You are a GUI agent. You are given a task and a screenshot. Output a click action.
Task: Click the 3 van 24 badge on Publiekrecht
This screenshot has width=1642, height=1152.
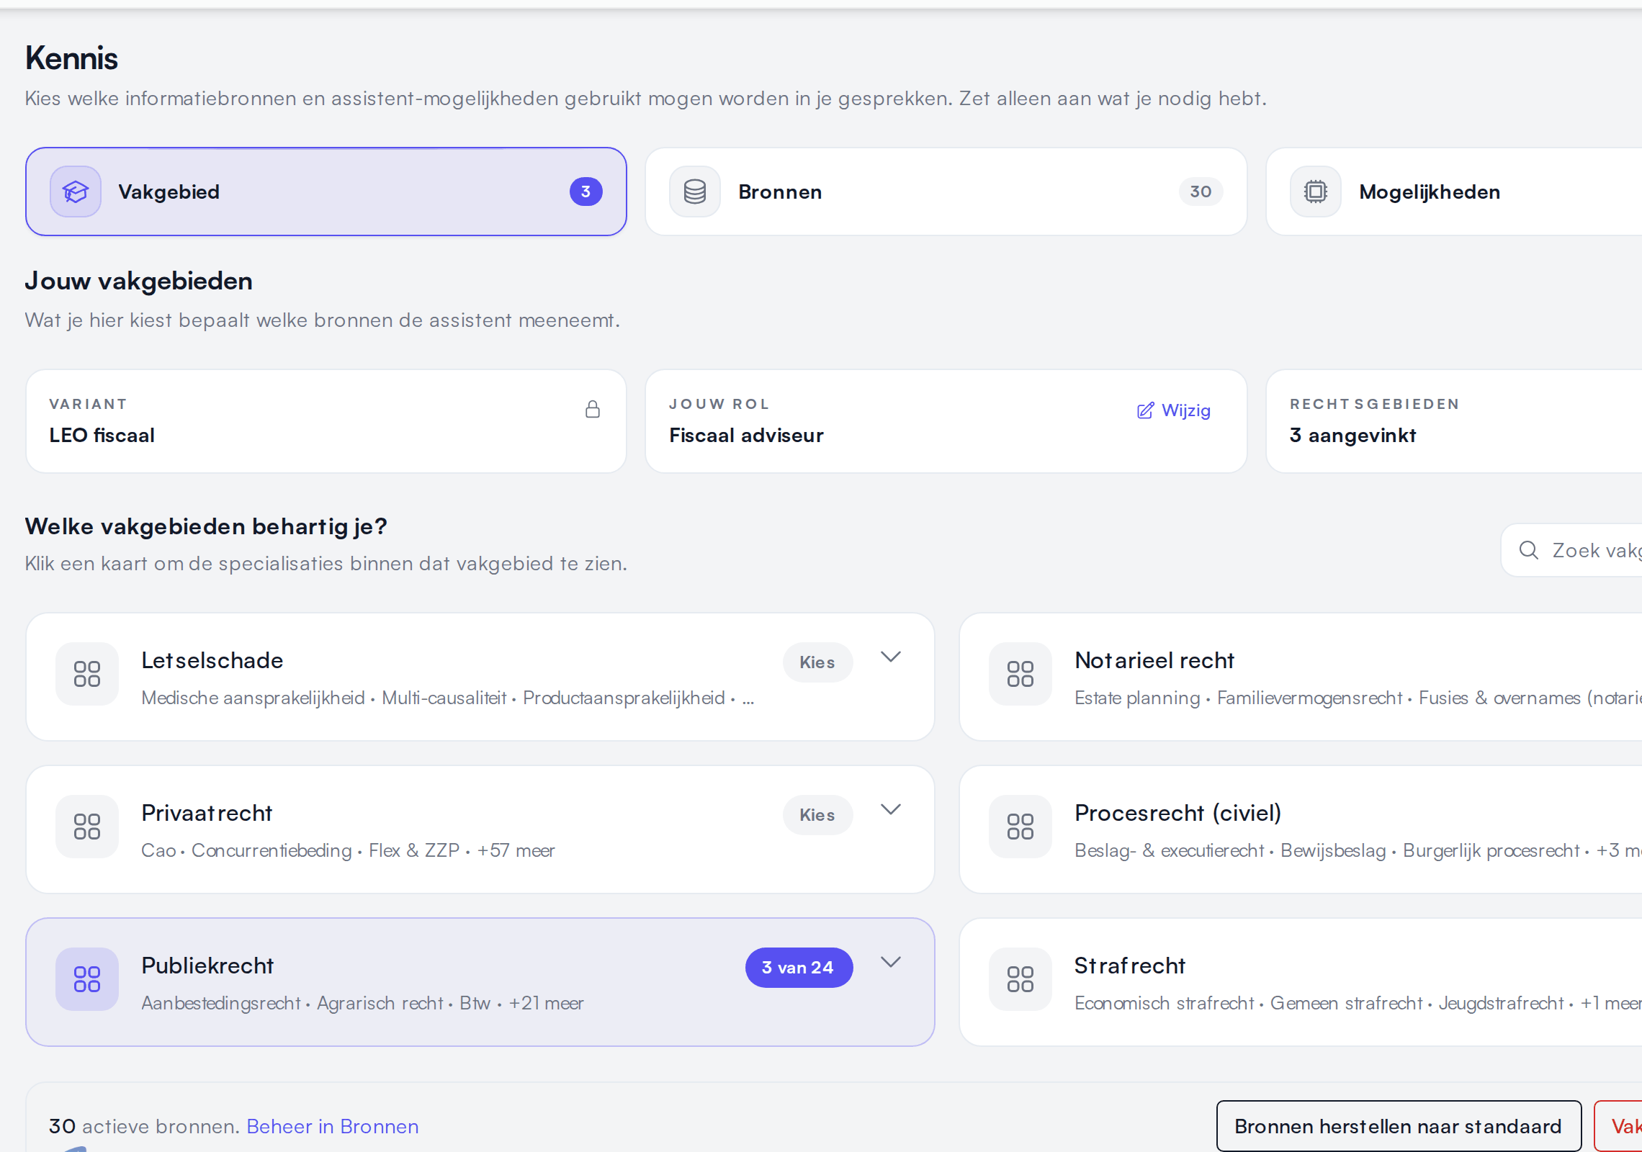point(799,968)
